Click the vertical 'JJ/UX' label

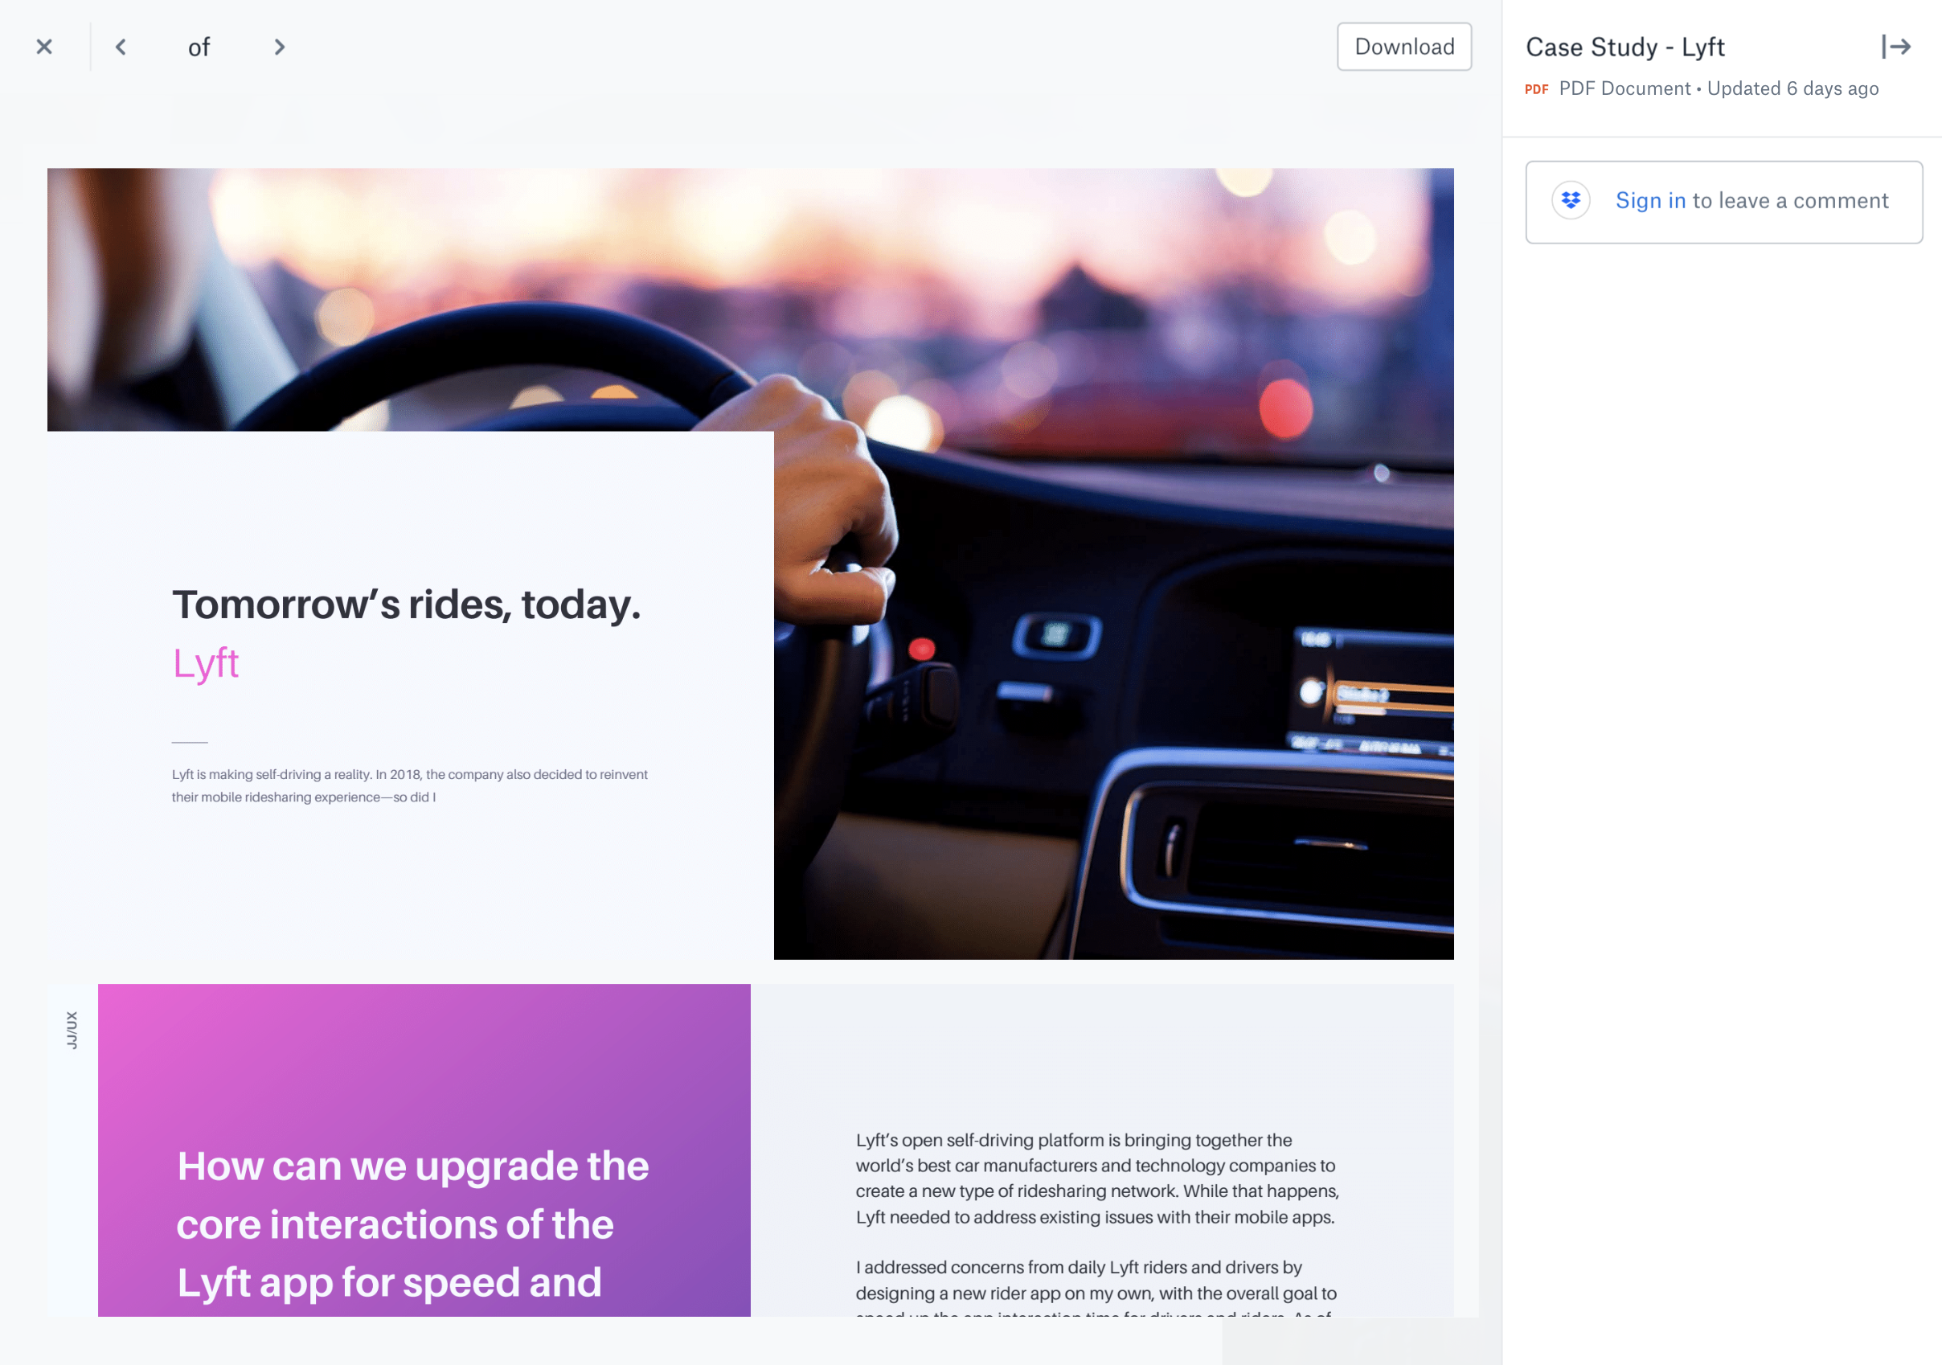[72, 1030]
